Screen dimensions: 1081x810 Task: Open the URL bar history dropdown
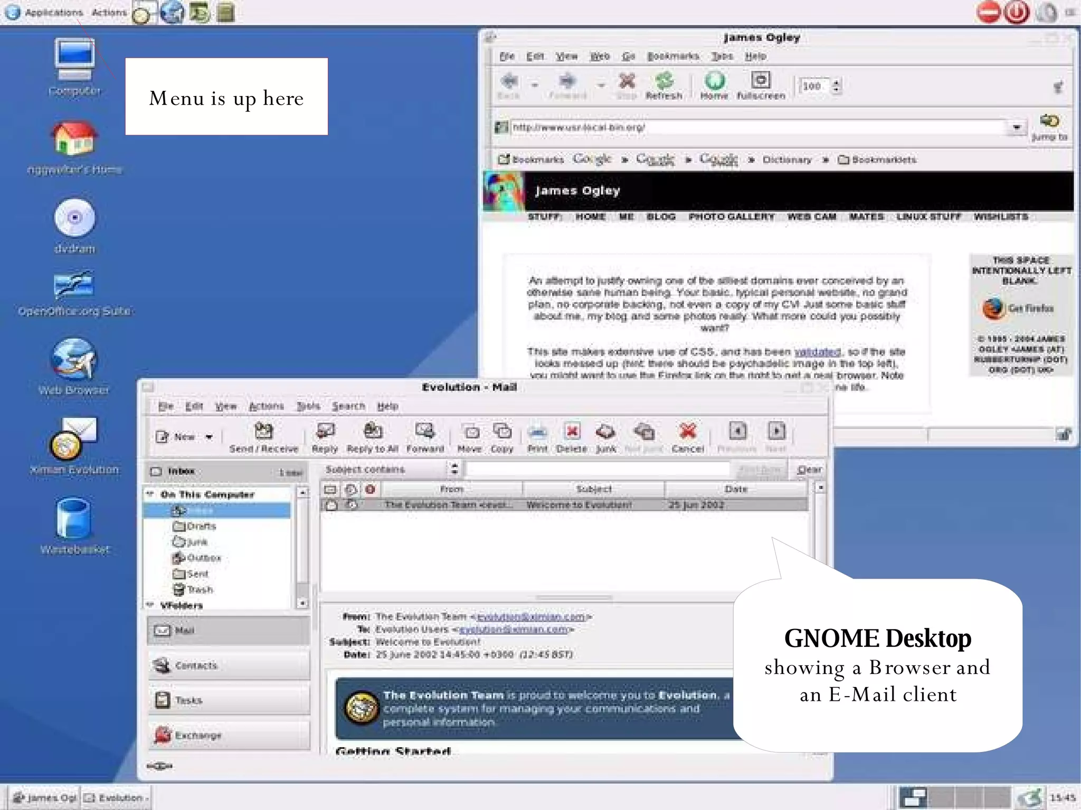[x=1017, y=127]
